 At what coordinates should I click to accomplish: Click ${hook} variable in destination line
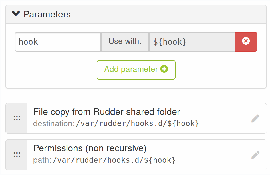(183, 124)
